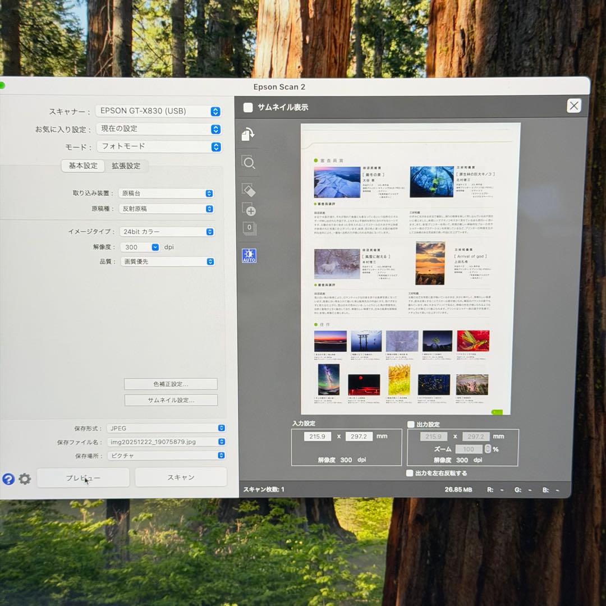This screenshot has width=606, height=606.
Task: Select the rotate image icon in preview toolbar
Action: [249, 134]
